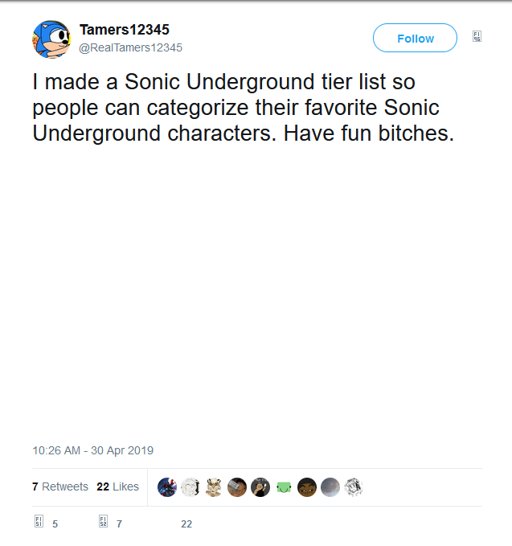
Task: Click the retweet icon with count 7
Action: 104,523
